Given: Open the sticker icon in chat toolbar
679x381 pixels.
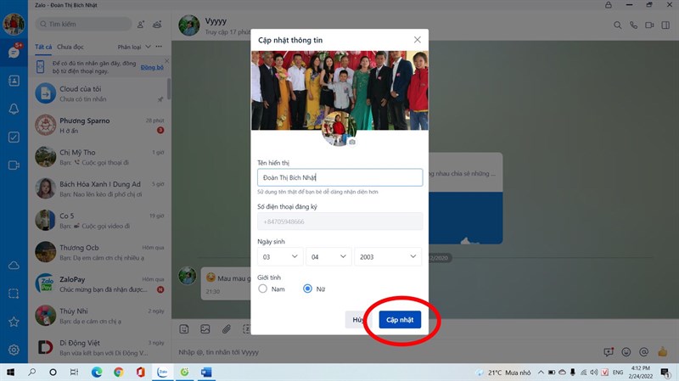Looking at the screenshot, I should pos(184,329).
